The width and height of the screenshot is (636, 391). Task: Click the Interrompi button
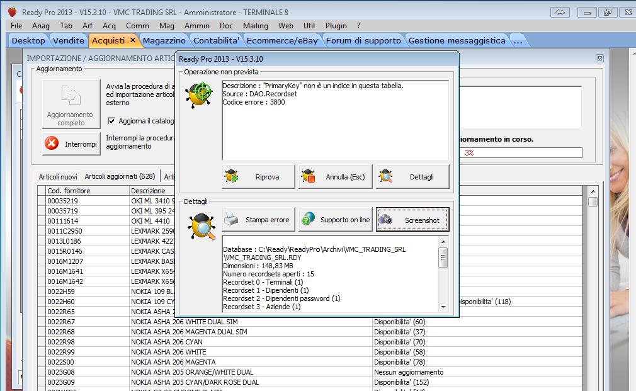pos(71,144)
